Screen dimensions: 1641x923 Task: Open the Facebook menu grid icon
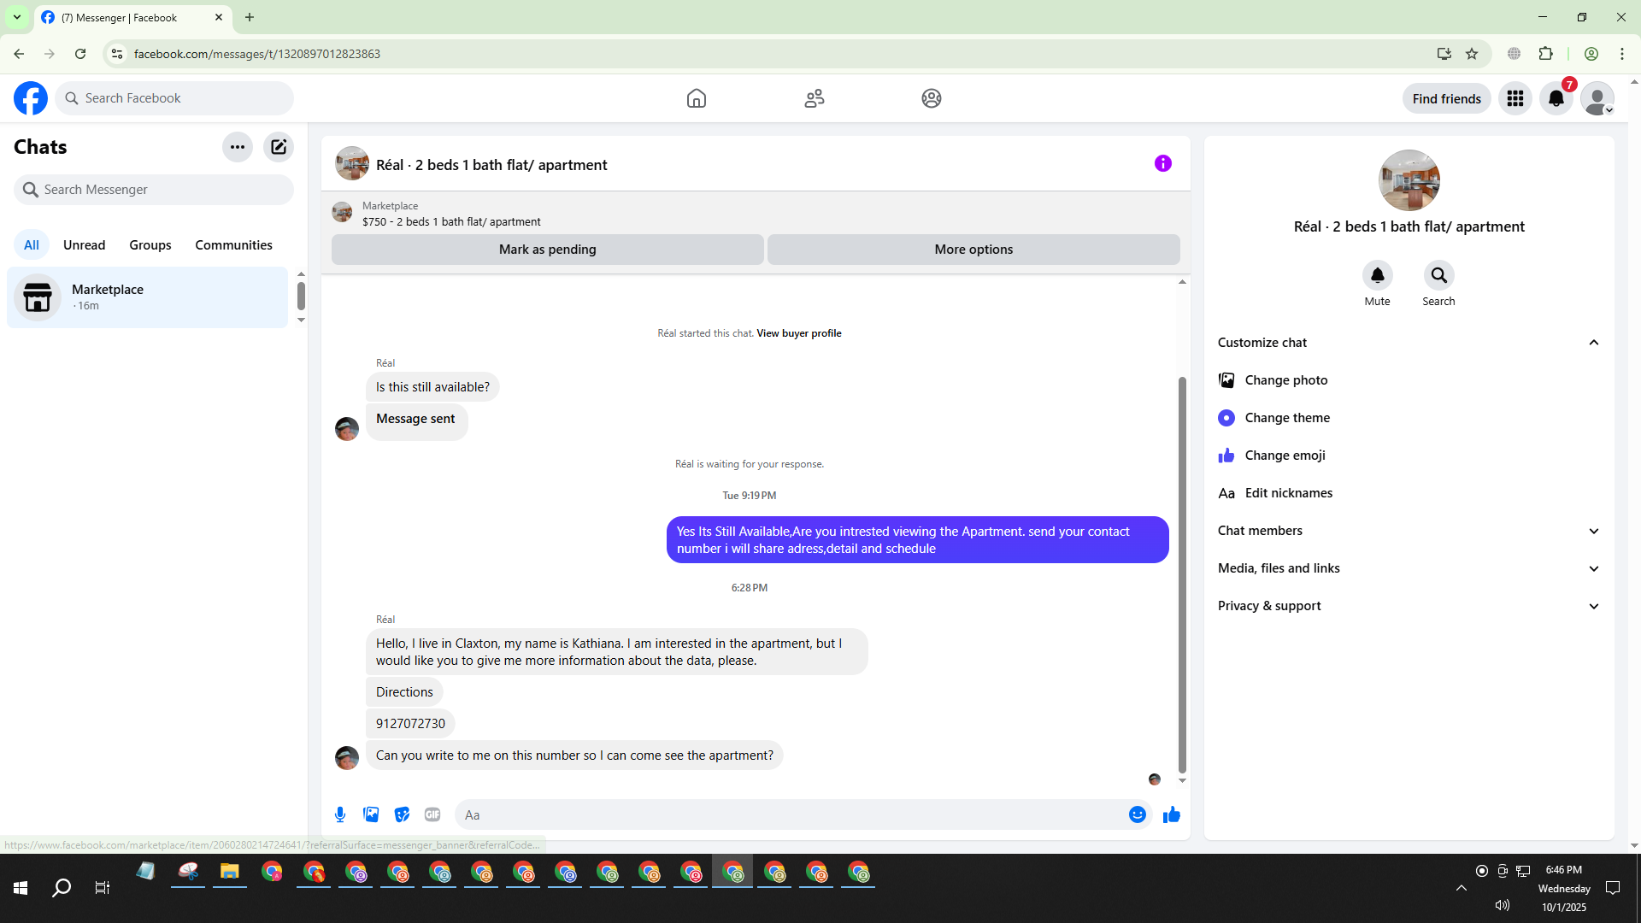[1515, 98]
